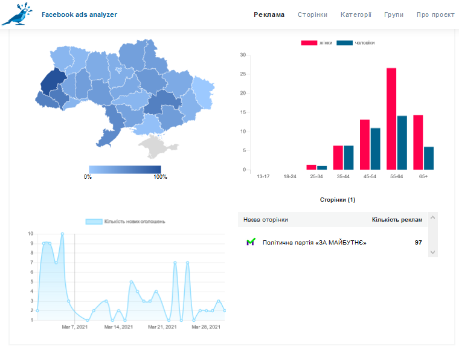Click the blue bird logo icon

click(x=17, y=15)
